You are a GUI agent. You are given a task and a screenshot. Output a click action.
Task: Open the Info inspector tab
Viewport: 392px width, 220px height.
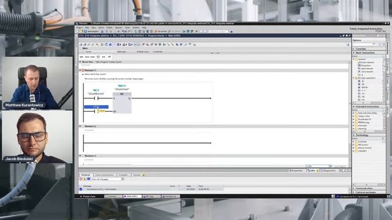pos(312,170)
